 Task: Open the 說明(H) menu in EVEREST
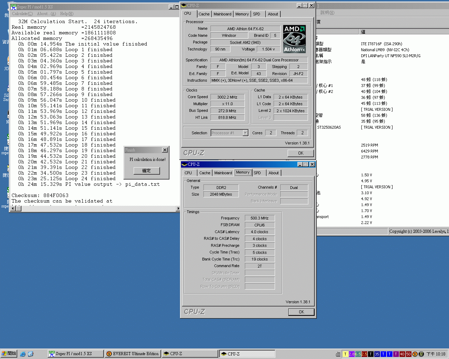(x=327, y=13)
